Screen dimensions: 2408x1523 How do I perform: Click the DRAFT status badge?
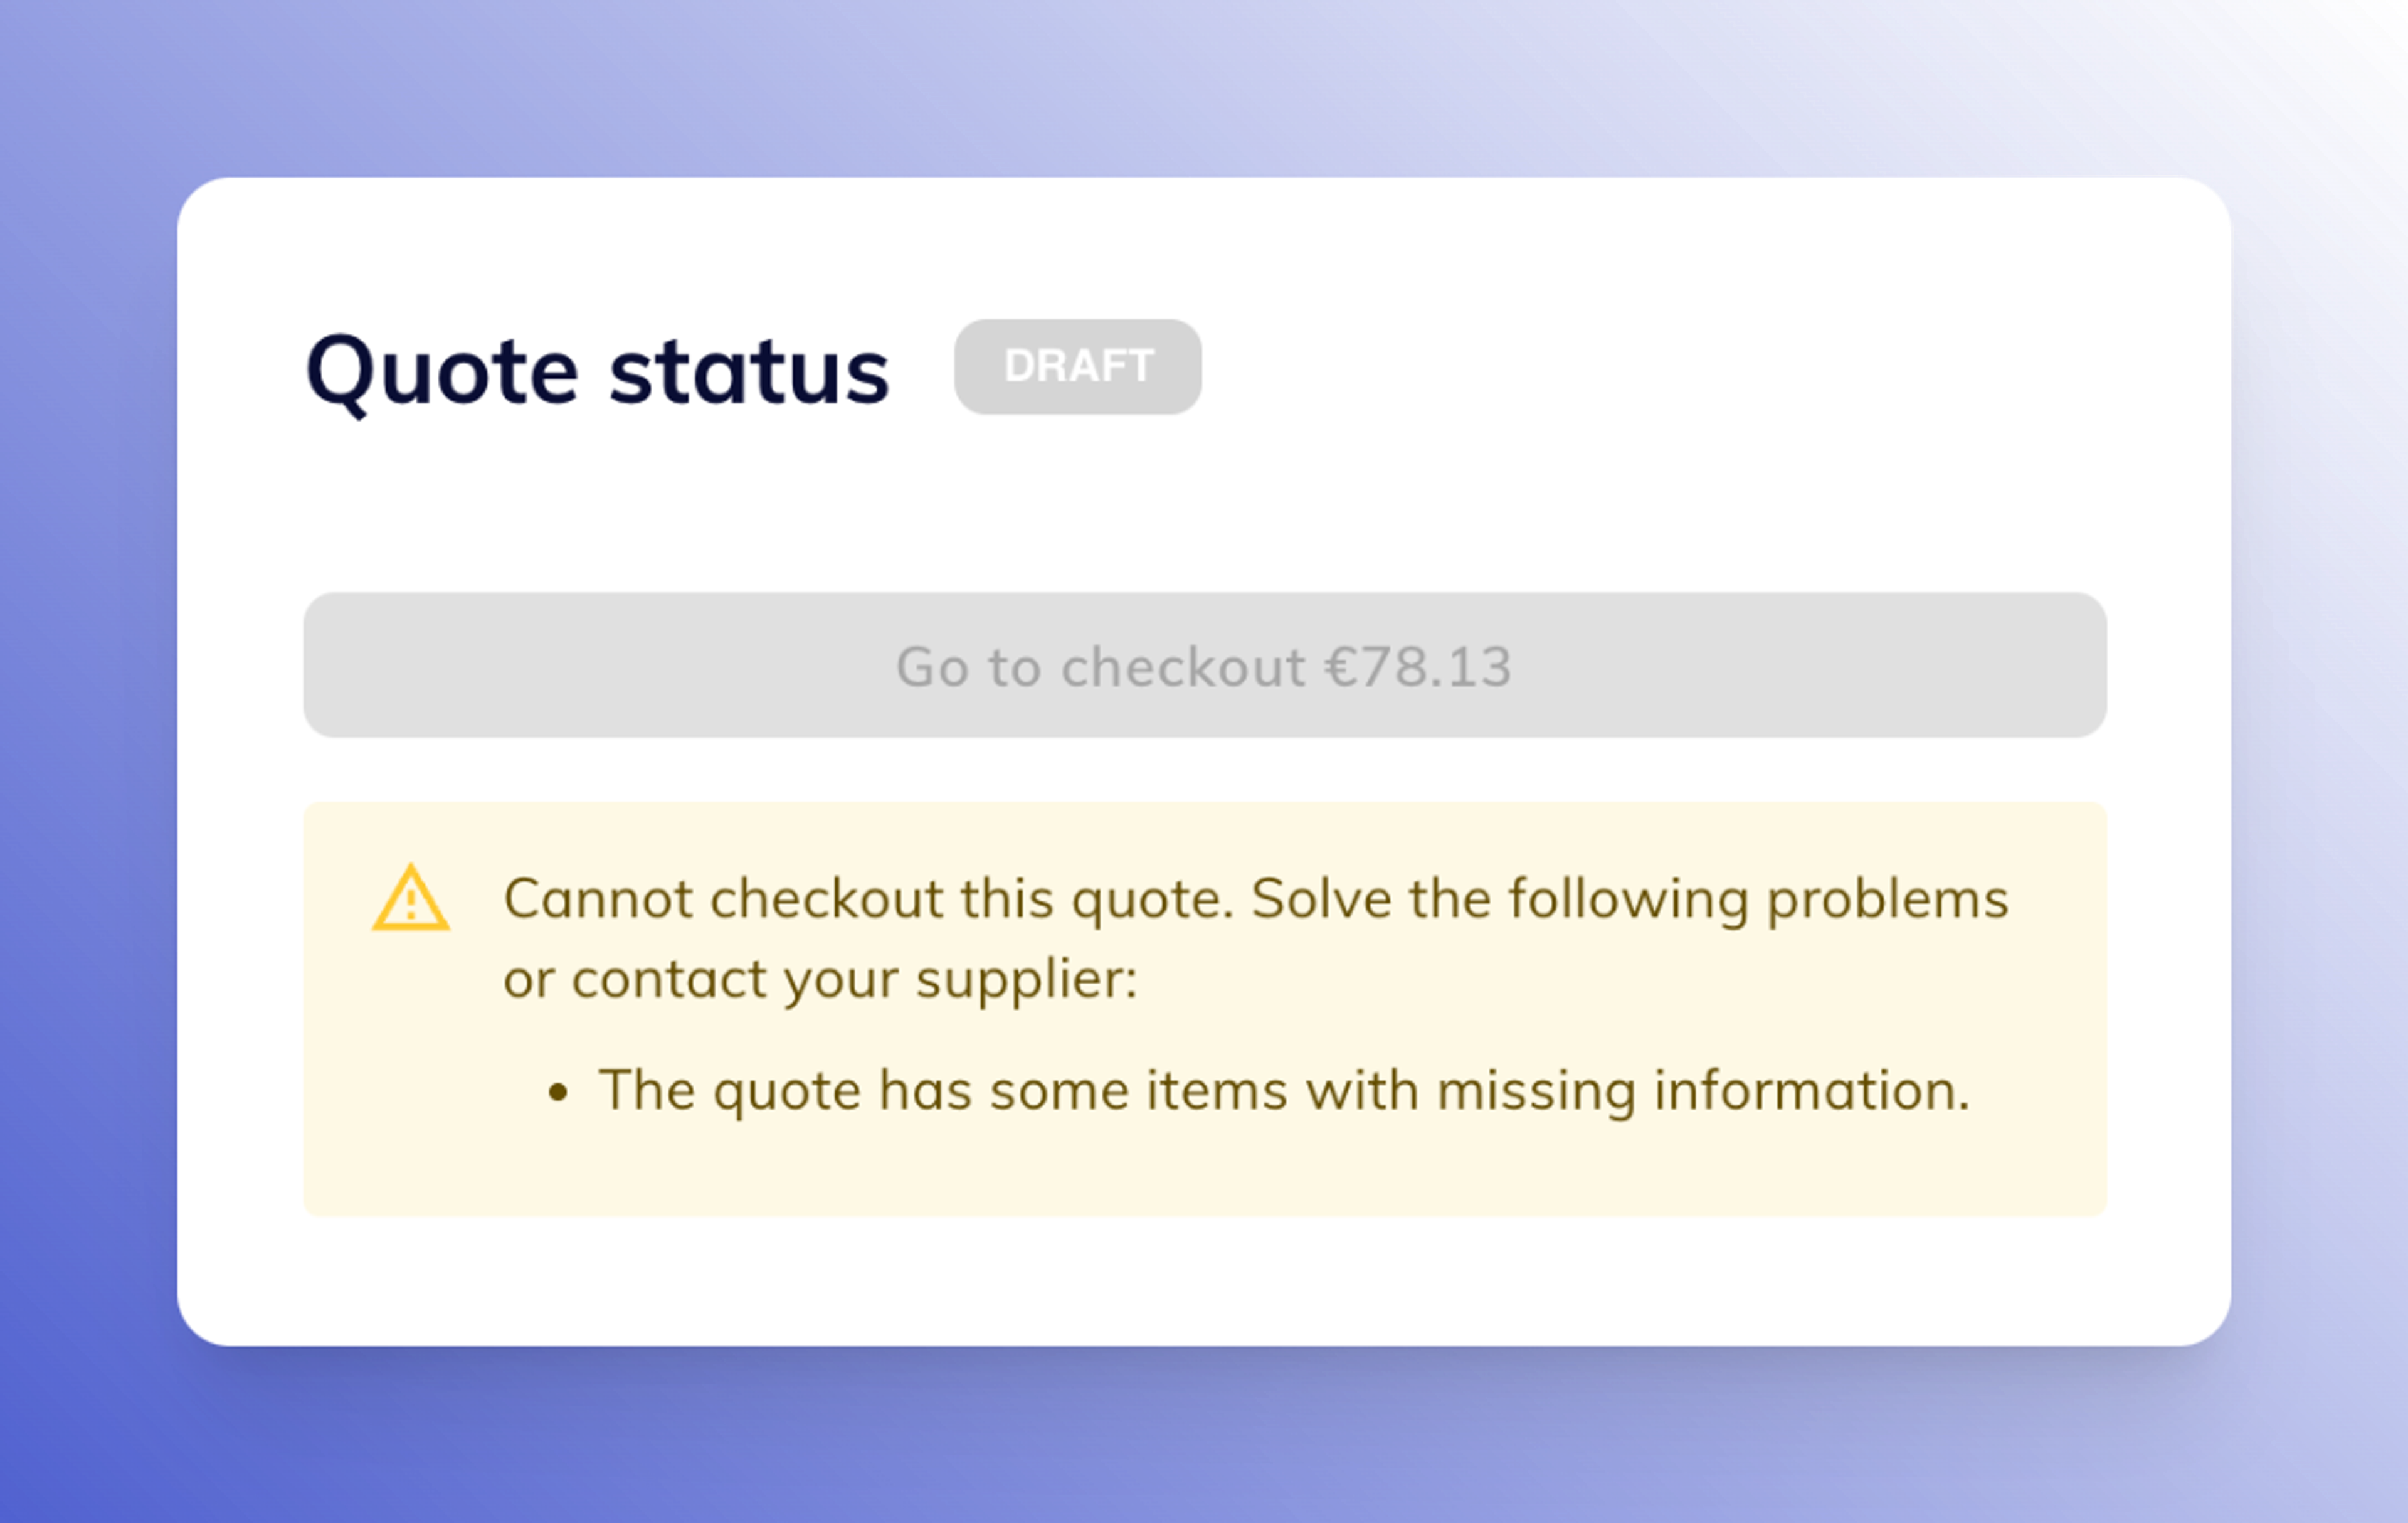click(1077, 366)
